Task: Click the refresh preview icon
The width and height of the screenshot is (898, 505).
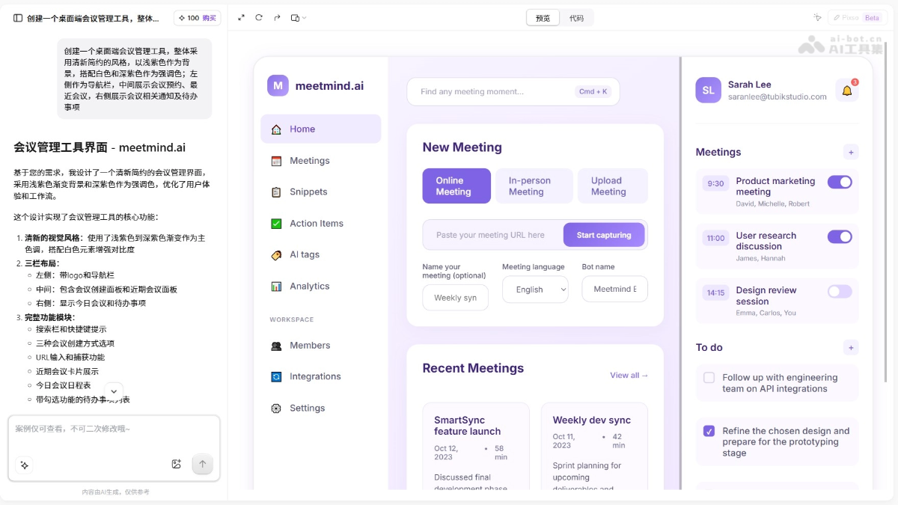Action: (x=259, y=18)
